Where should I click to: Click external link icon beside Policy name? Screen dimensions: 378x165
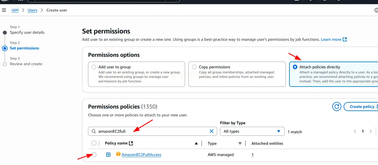131,143
